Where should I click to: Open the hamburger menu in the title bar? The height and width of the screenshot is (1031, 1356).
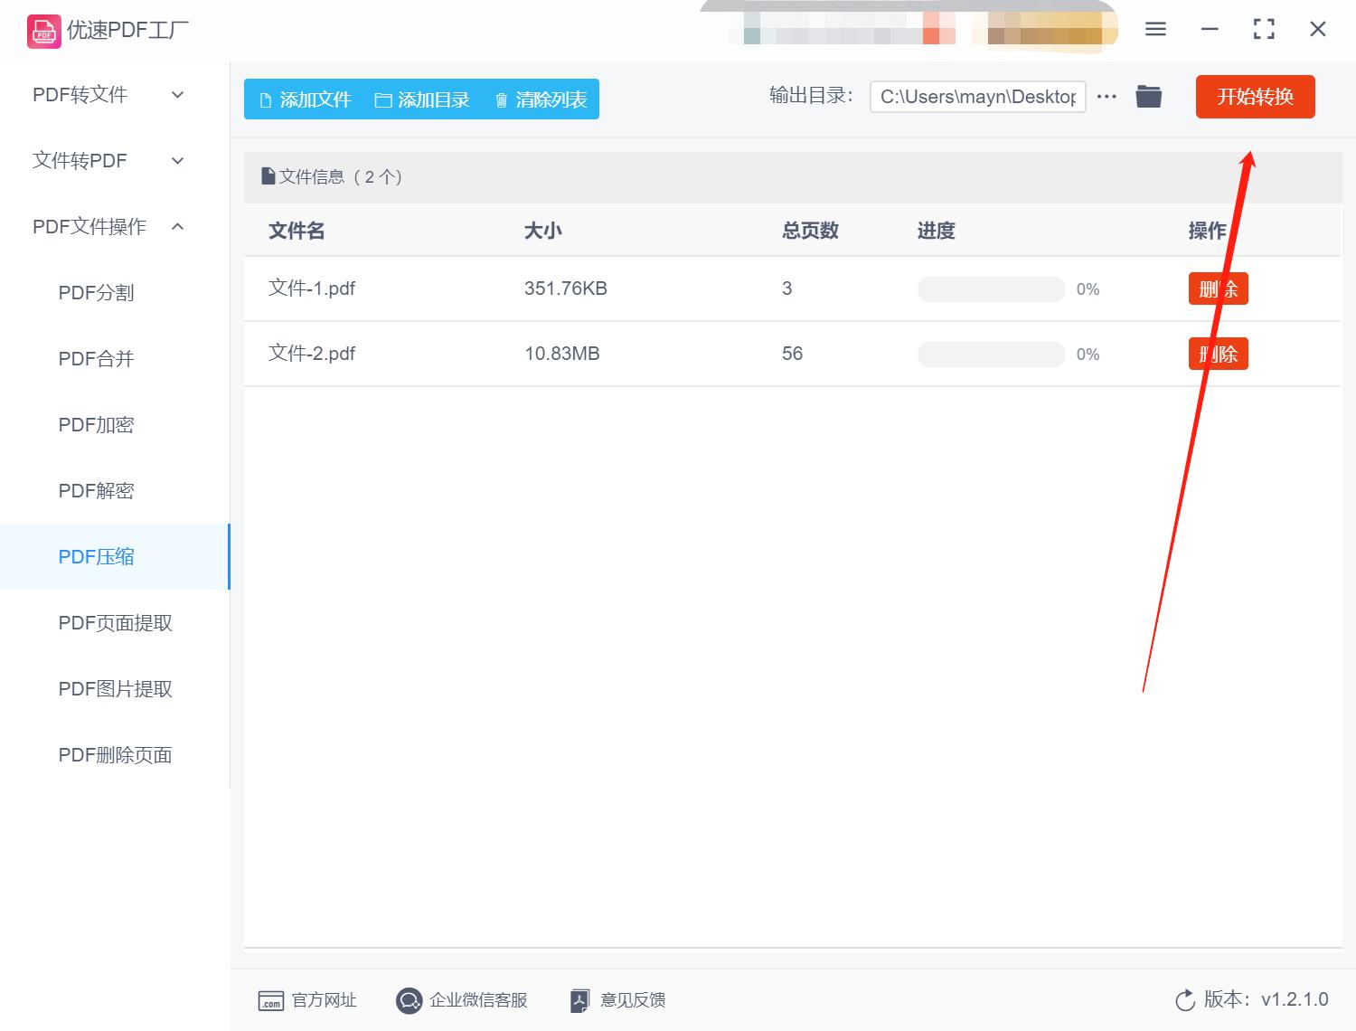tap(1154, 28)
